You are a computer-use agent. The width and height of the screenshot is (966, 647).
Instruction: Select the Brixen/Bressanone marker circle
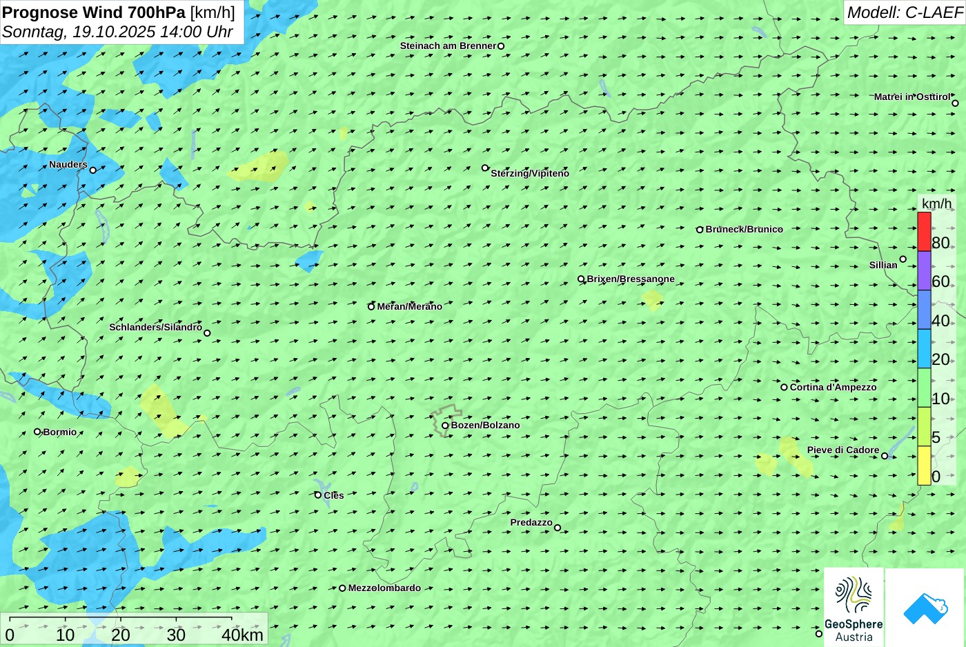581,279
